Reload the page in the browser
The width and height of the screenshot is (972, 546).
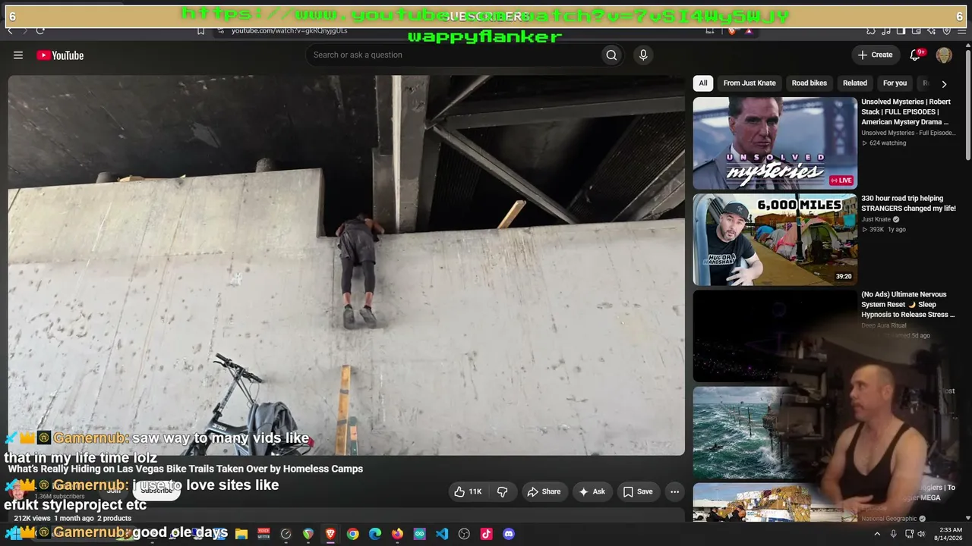click(x=40, y=30)
